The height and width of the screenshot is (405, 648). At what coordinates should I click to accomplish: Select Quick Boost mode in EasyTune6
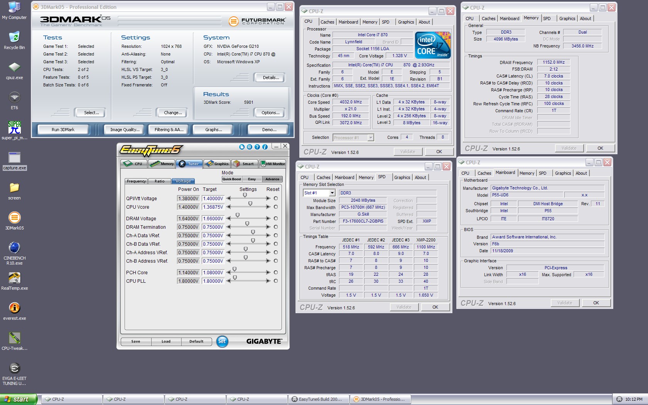coord(232,179)
